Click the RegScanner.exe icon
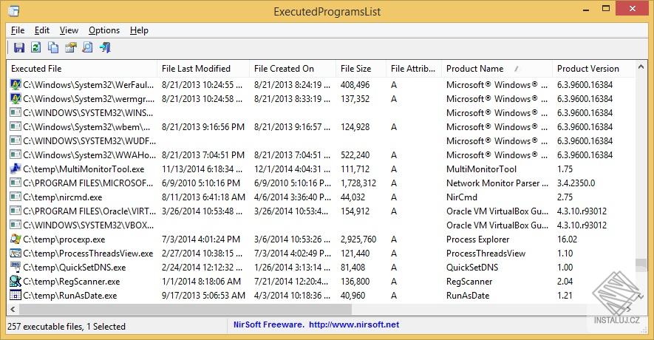The width and height of the screenshot is (654, 340). [16, 281]
